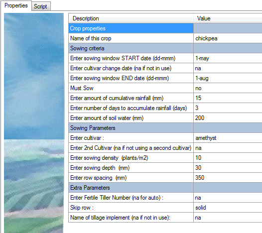Switch to the Script tab
The width and height of the screenshot is (262, 233).
tap(41, 6)
